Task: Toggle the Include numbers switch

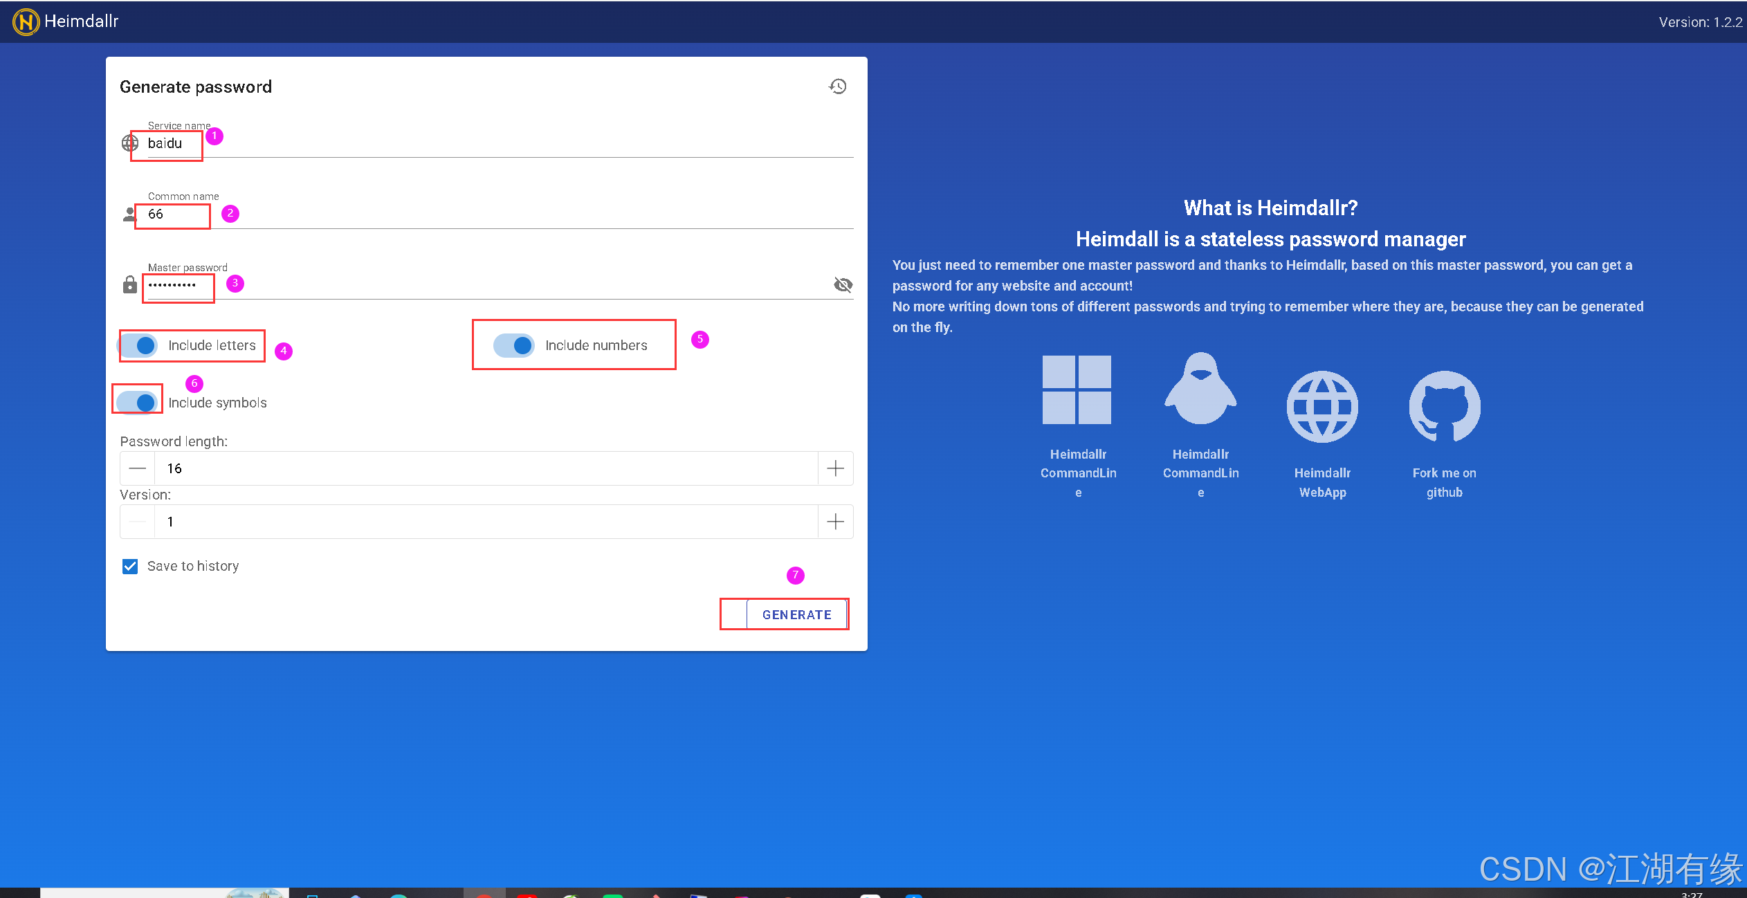Action: (514, 345)
